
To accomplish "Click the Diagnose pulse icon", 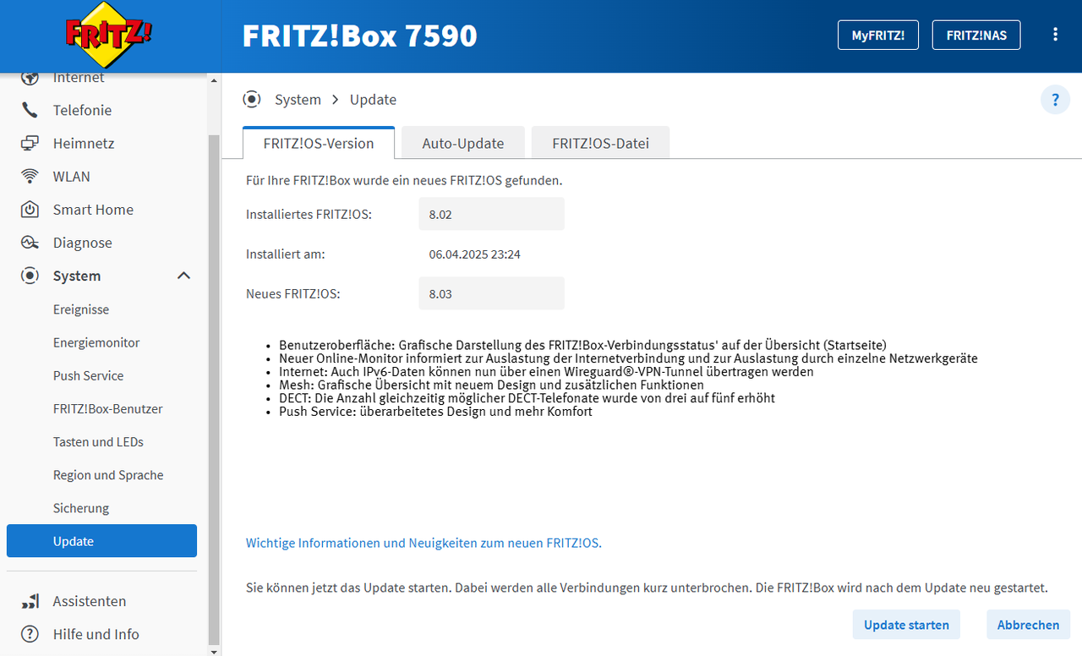I will (x=30, y=243).
